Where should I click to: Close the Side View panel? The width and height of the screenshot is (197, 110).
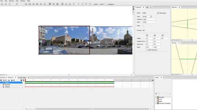[x=179, y=7]
